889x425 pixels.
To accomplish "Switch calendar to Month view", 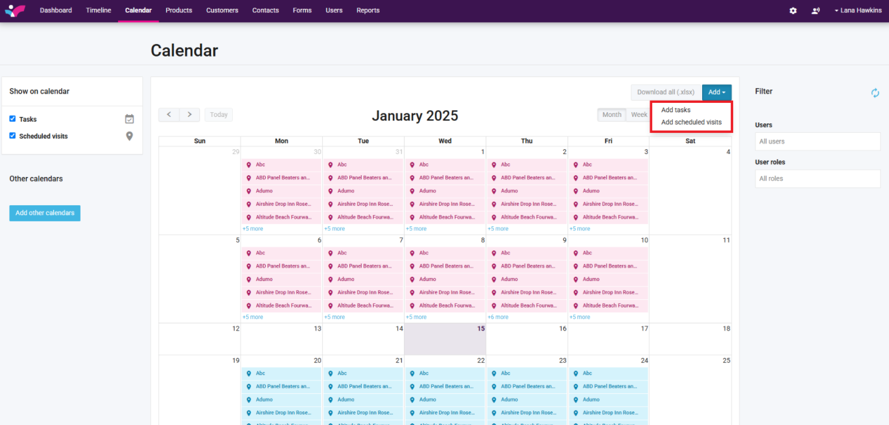I will click(611, 115).
